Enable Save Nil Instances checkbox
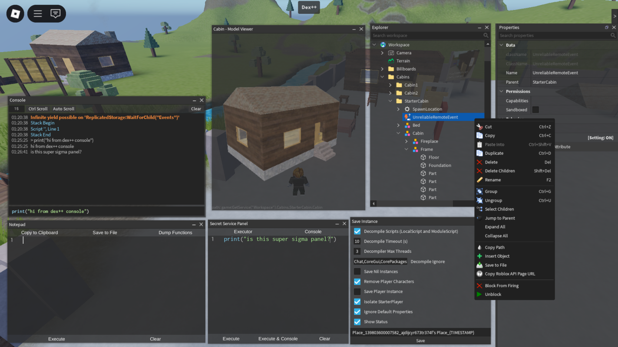This screenshot has height=347, width=618. coord(357,272)
